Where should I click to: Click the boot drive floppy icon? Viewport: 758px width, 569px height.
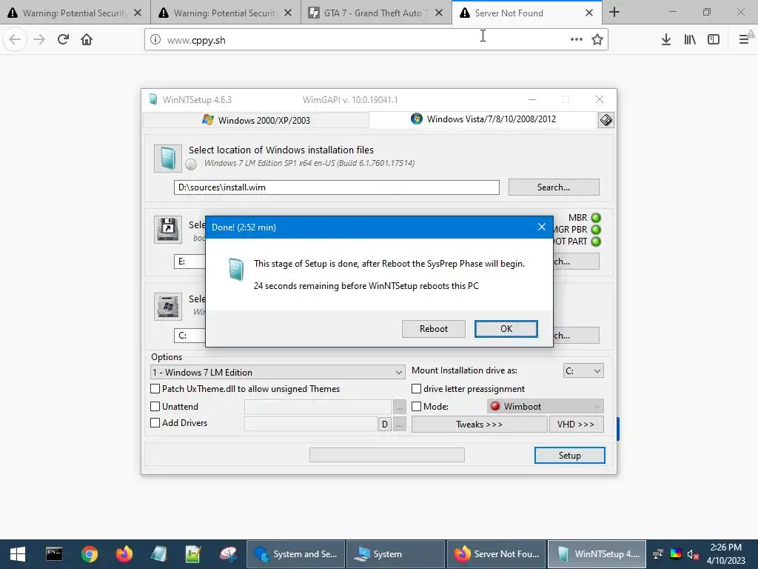[x=168, y=230]
